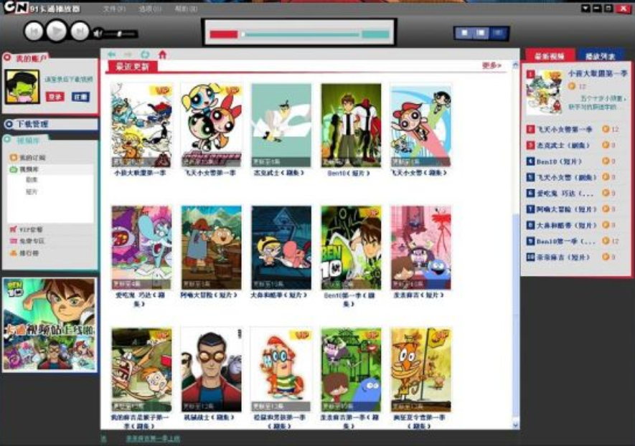
Task: Click the red 登录 login button
Action: tap(55, 97)
